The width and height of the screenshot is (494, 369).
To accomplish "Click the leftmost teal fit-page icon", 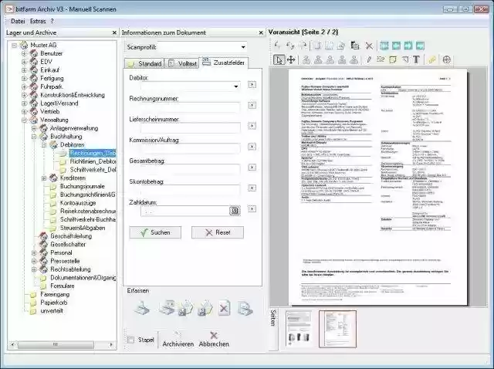I will [384, 46].
